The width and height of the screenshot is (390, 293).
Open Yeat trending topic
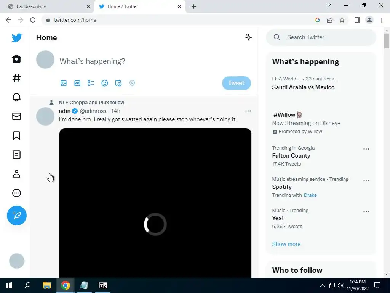point(278,218)
